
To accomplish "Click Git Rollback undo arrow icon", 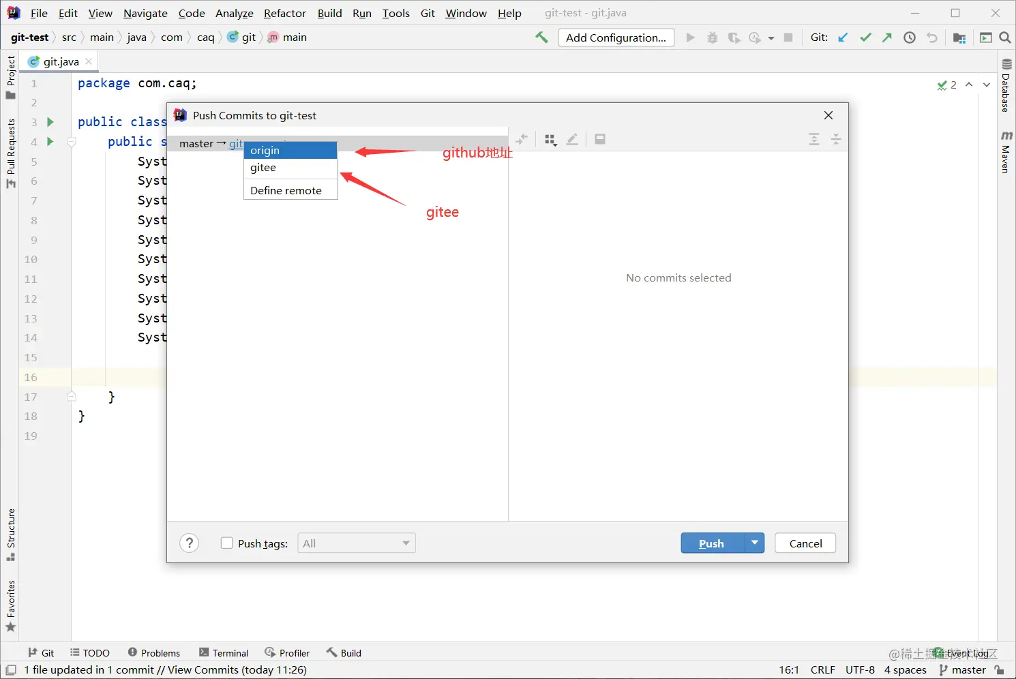I will pos(932,37).
